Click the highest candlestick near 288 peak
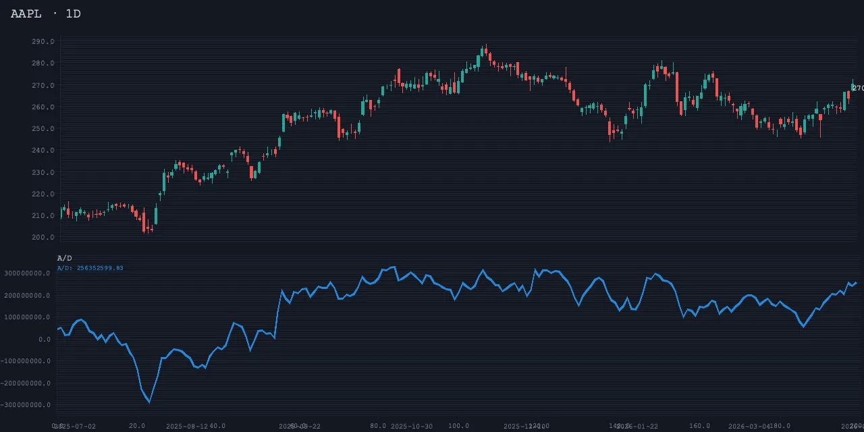Viewport: 864px width, 432px height. pyautogui.click(x=485, y=52)
